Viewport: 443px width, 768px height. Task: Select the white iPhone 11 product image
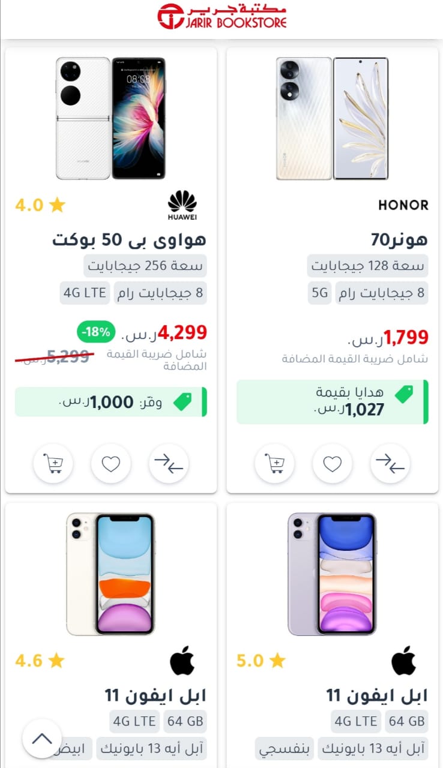[x=111, y=574]
